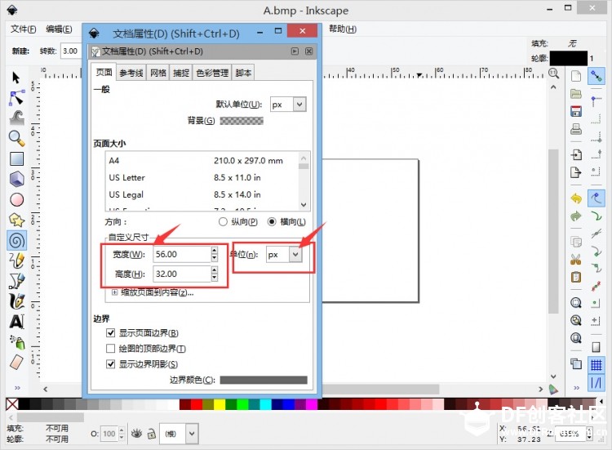Select the arrow selector tool
This screenshot has height=450, width=612.
pyautogui.click(x=16, y=78)
